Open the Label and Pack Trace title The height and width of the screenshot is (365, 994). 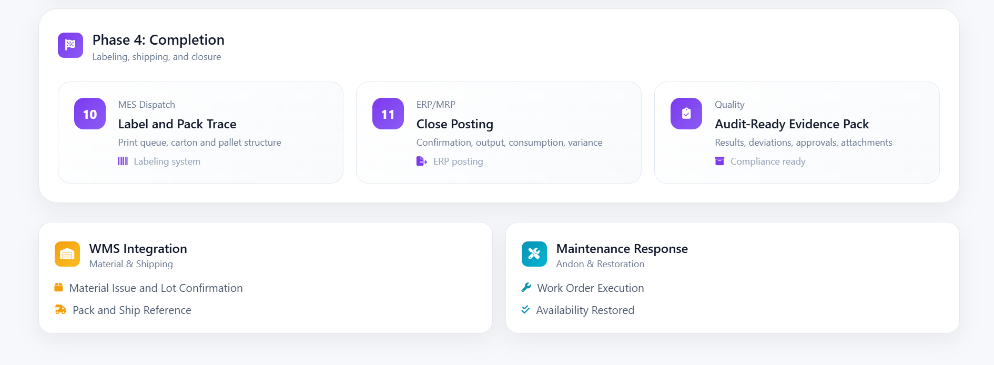pos(177,124)
